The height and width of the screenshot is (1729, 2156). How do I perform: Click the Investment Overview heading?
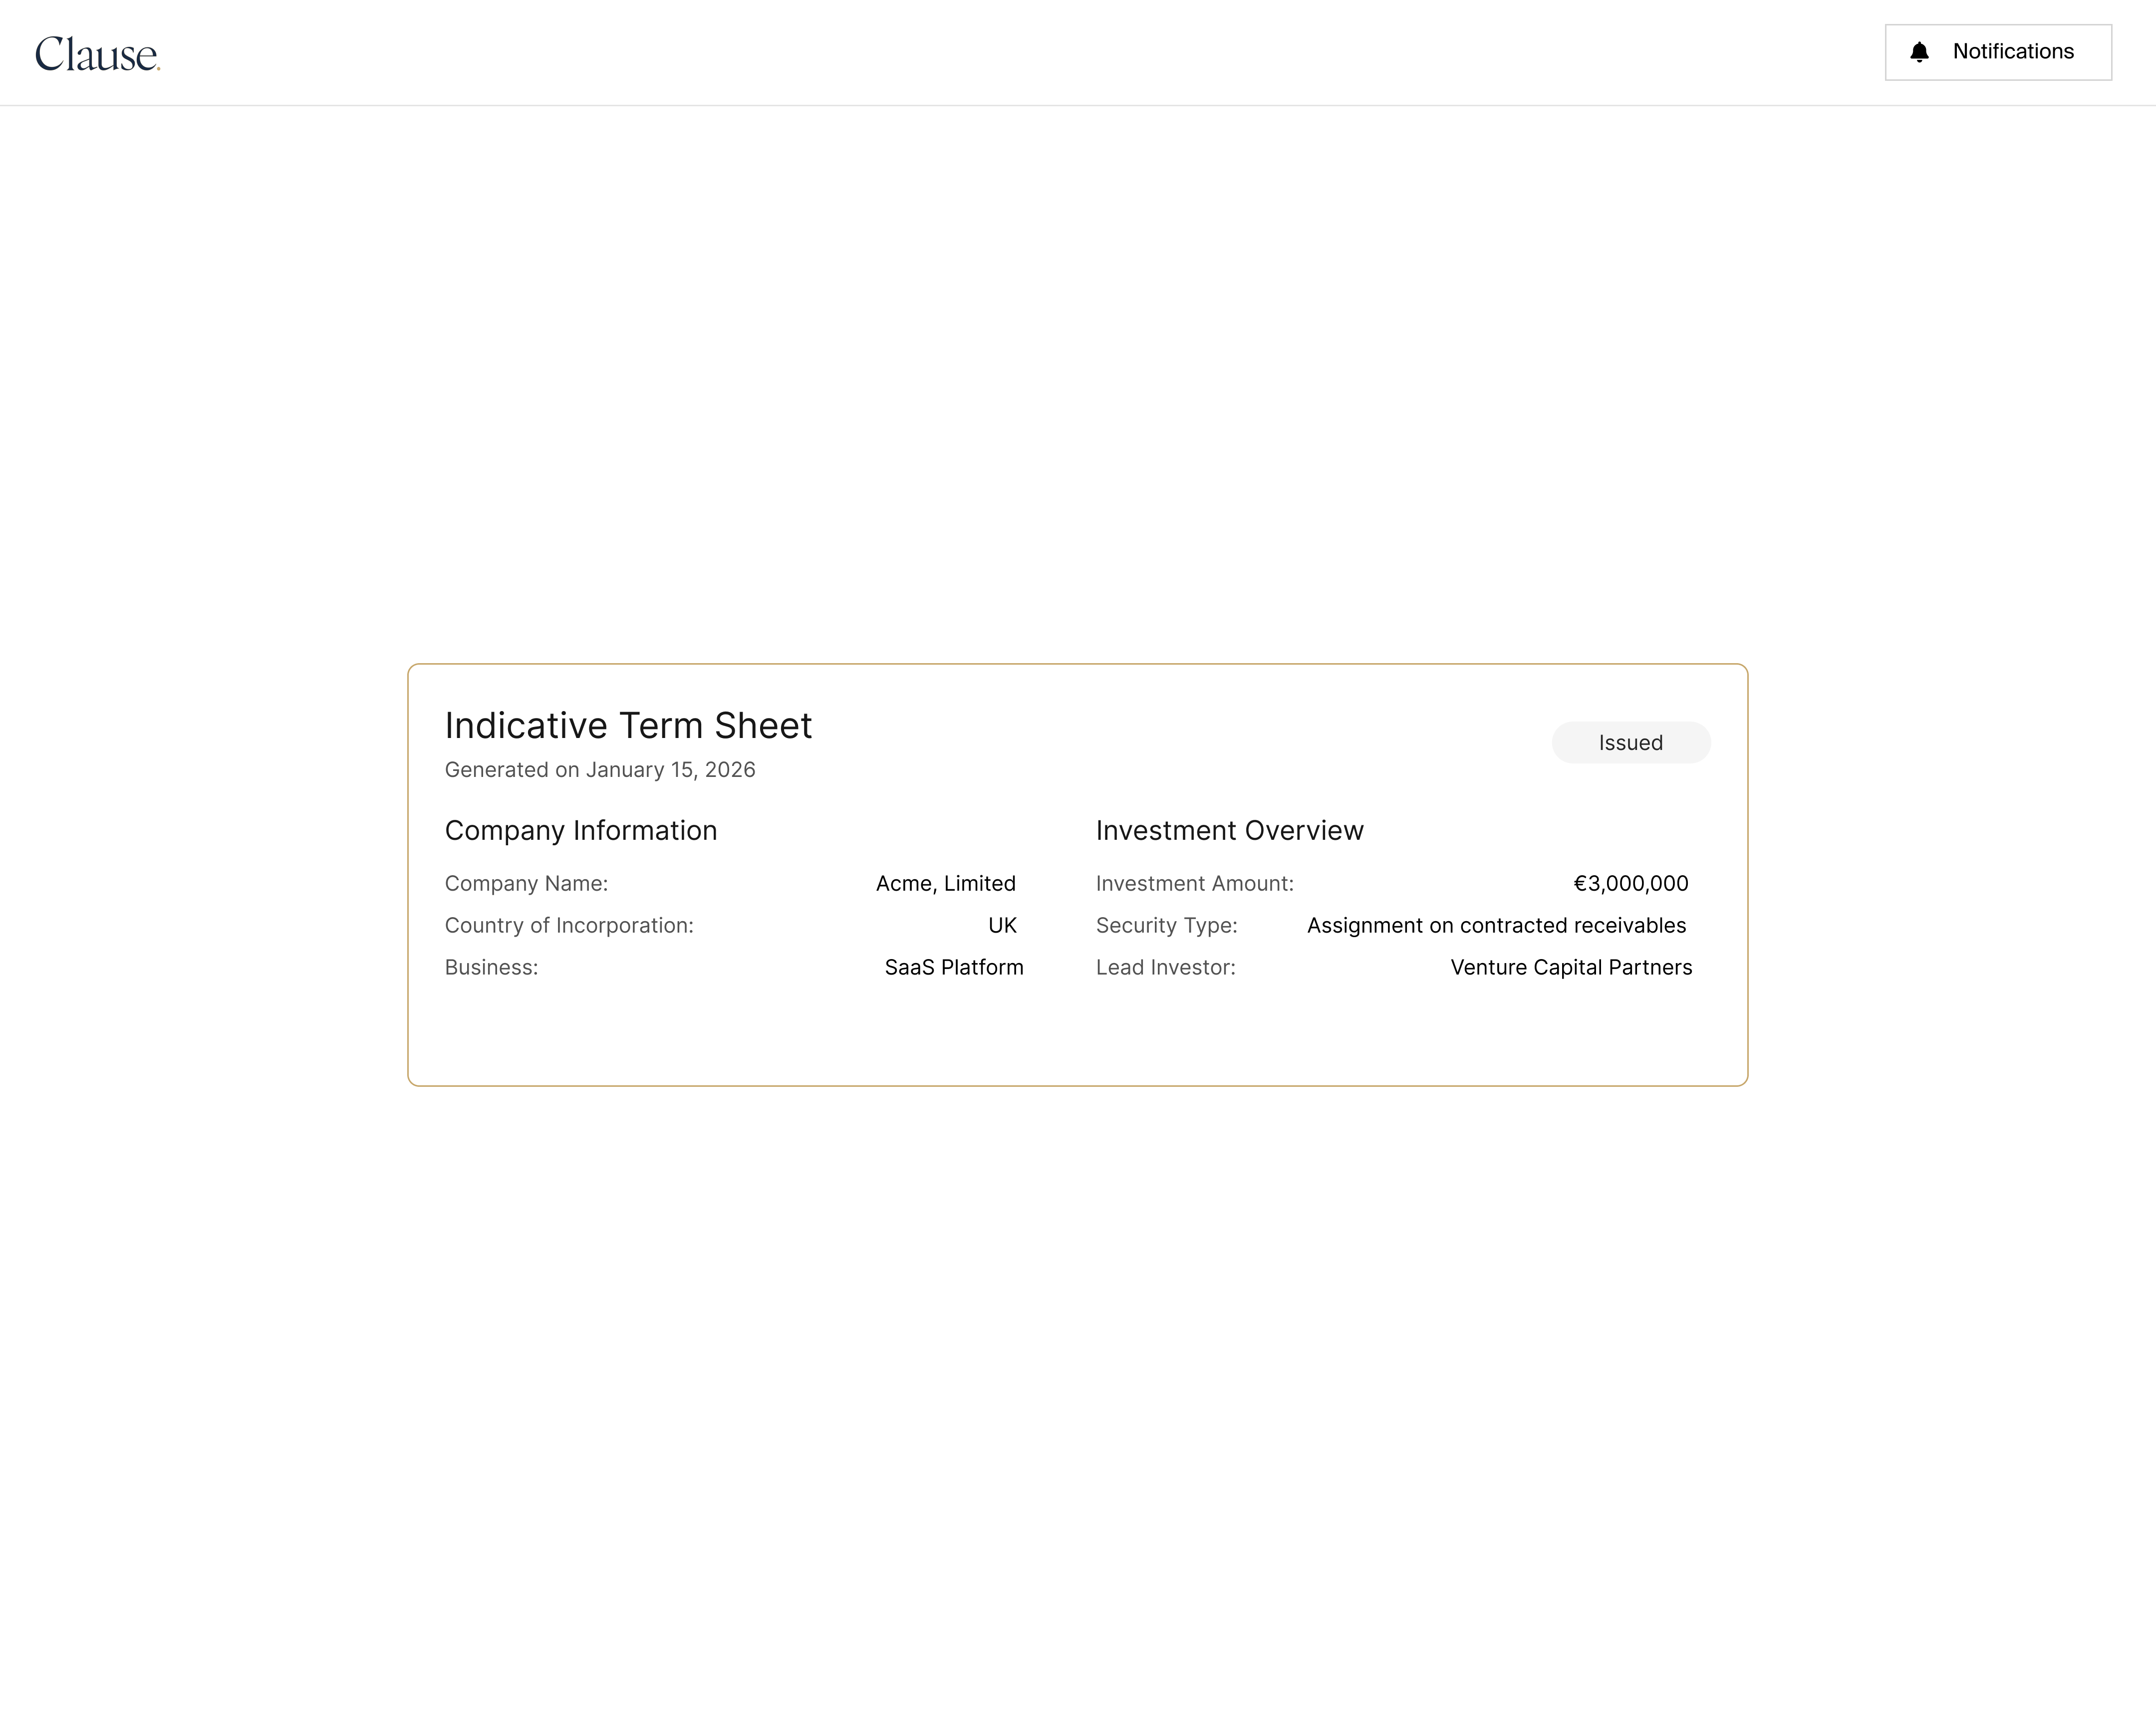pos(1229,831)
